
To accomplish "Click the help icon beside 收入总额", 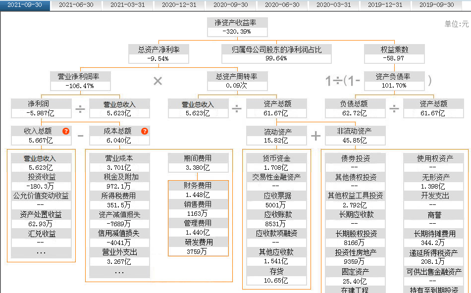I will (x=65, y=131).
